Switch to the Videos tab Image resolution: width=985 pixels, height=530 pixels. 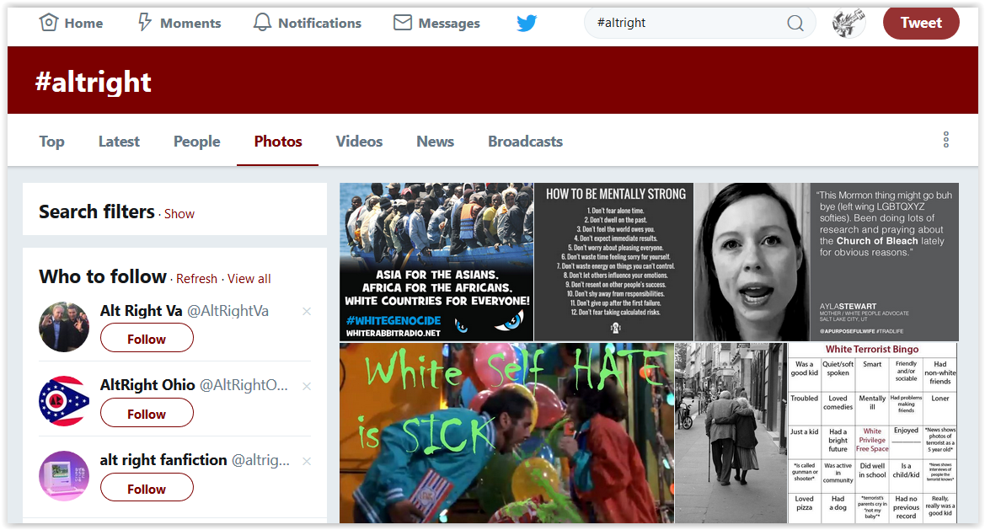click(x=359, y=142)
